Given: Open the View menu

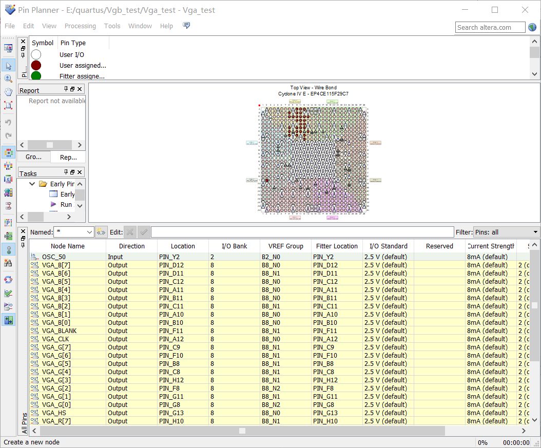Looking at the screenshot, I should click(49, 26).
